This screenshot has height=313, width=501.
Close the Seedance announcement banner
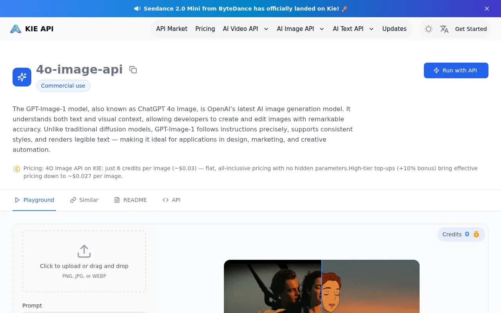487,9
